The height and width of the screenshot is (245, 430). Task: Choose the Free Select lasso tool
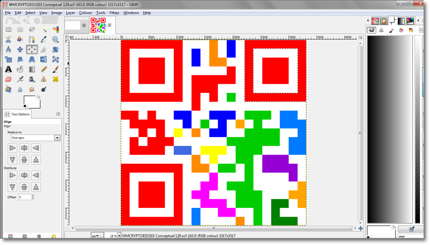[32, 29]
